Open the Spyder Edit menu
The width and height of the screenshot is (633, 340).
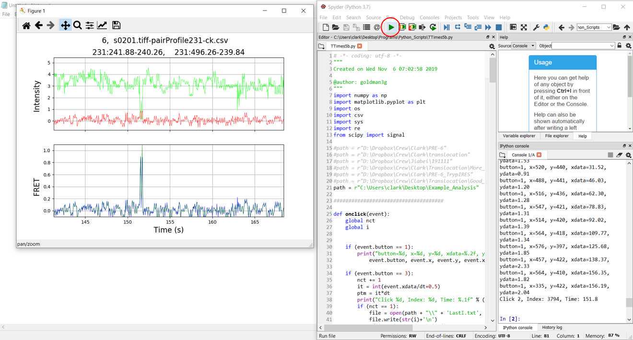pos(337,17)
